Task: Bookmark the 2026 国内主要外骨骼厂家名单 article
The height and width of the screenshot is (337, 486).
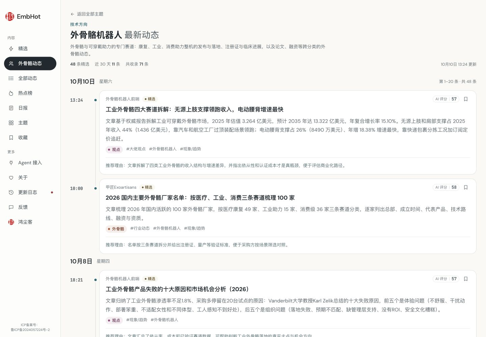Action: 466,187
